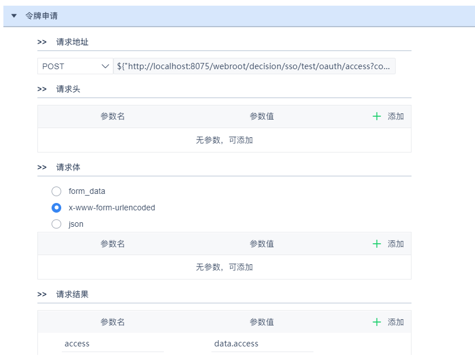The image size is (475, 364).
Task: Select the form_data radio option
Action: (x=56, y=191)
